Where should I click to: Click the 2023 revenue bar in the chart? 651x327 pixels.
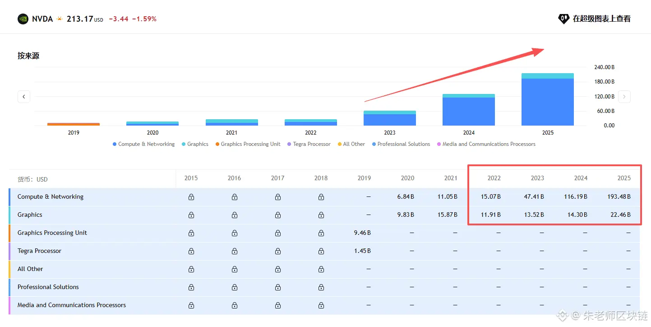pos(390,118)
